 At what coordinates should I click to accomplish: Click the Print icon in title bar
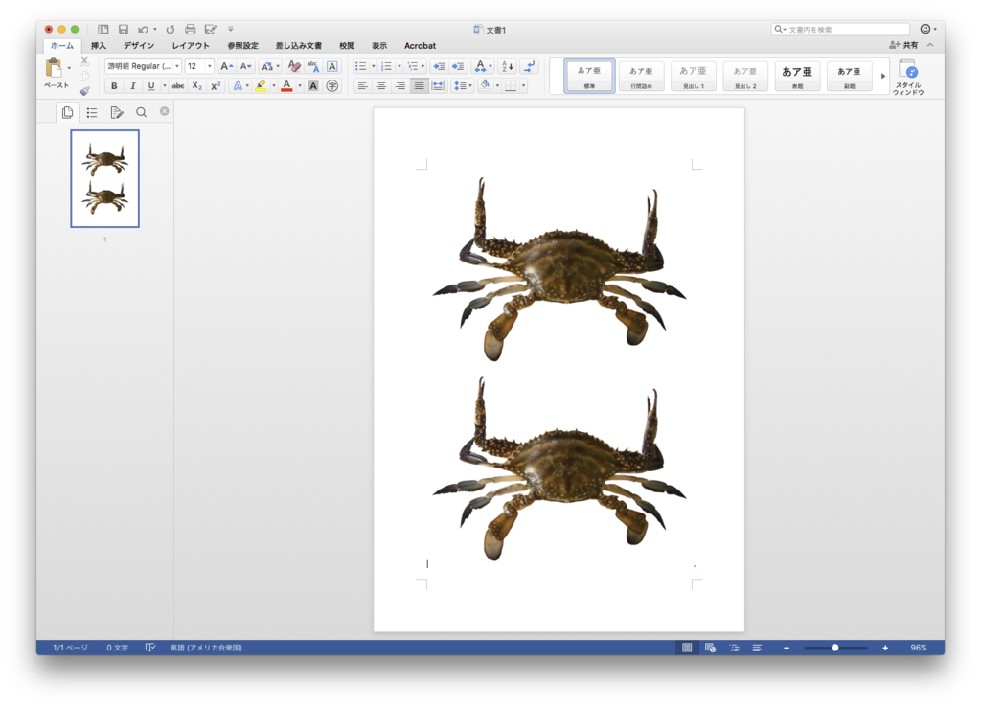[x=191, y=30]
